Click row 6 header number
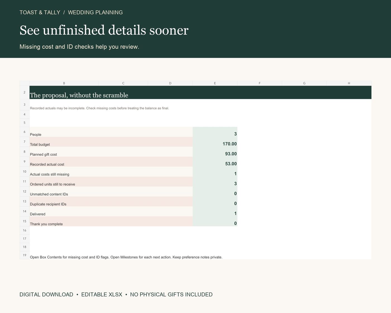Screen dimensions: 391x313 tap(25, 132)
